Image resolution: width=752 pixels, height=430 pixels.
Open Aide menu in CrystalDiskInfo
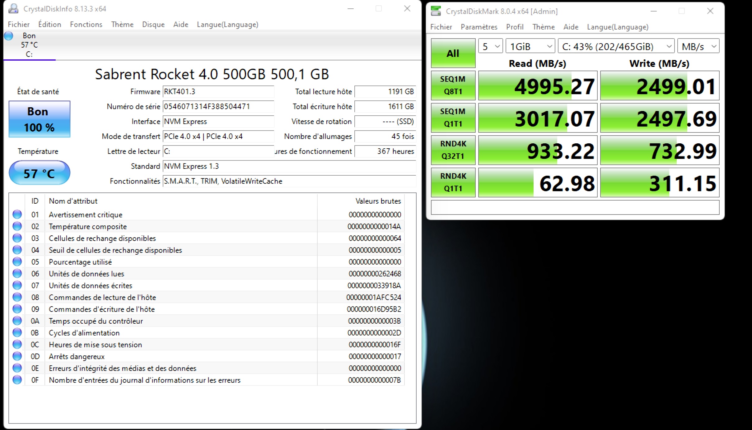click(181, 24)
